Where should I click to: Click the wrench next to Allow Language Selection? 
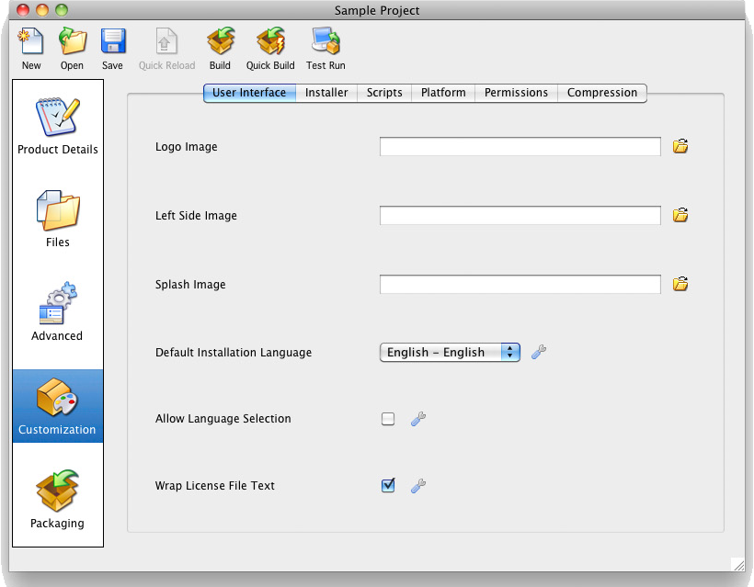tap(418, 419)
